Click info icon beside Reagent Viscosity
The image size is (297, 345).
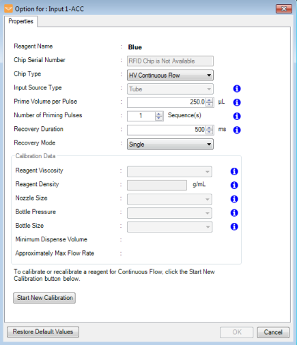(234, 171)
